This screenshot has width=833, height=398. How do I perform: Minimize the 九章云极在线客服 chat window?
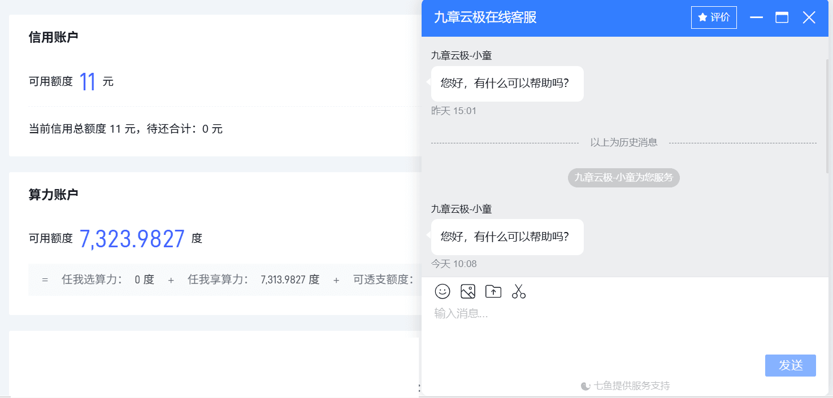[x=756, y=18]
